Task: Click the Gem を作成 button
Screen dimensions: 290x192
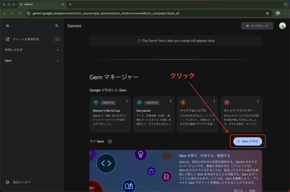Action: click(x=248, y=141)
